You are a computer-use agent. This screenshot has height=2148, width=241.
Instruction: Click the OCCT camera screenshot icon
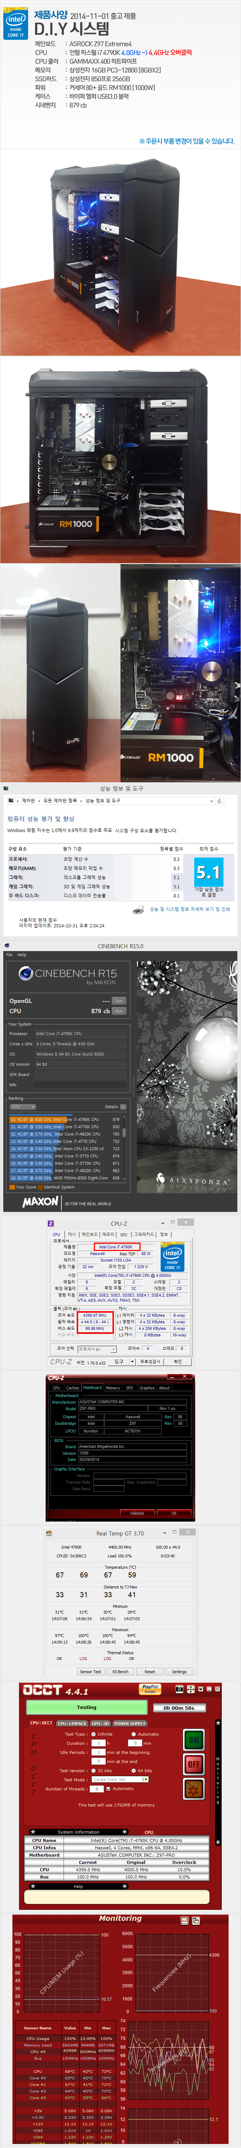(x=179, y=1689)
